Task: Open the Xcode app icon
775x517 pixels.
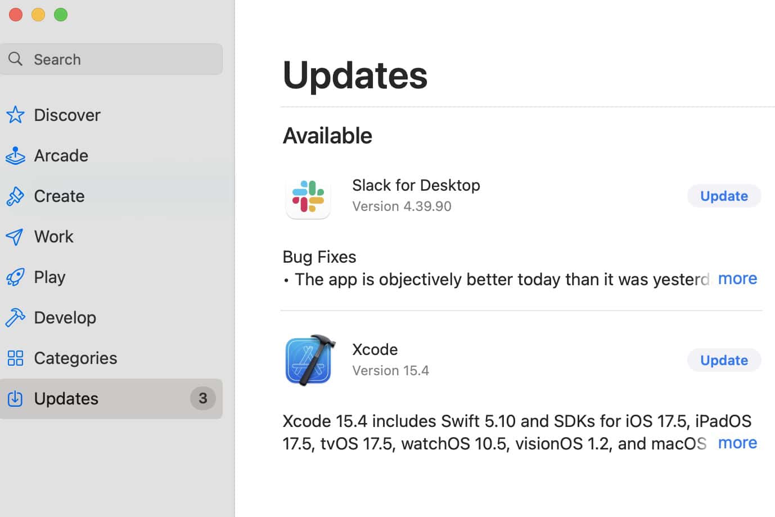Action: pos(309,361)
